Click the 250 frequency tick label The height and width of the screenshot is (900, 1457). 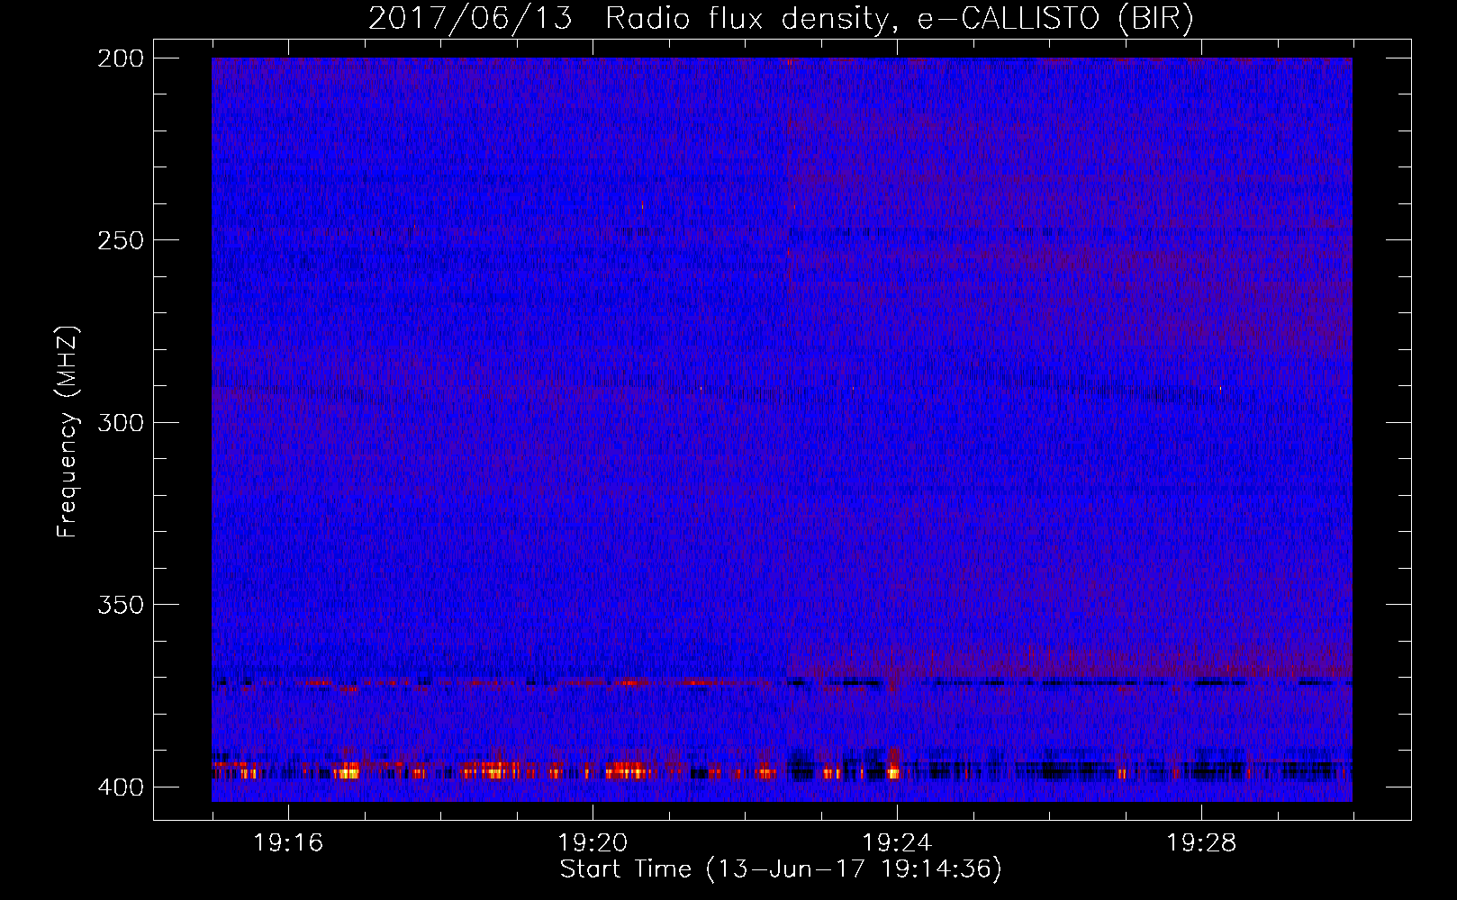pos(121,240)
